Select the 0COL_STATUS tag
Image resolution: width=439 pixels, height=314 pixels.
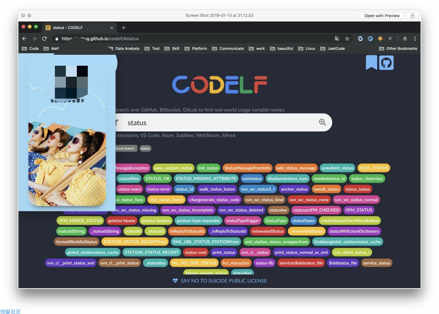[374, 168]
